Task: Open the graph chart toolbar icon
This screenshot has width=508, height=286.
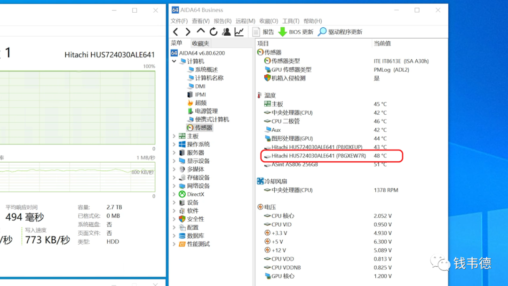Action: coord(239,32)
